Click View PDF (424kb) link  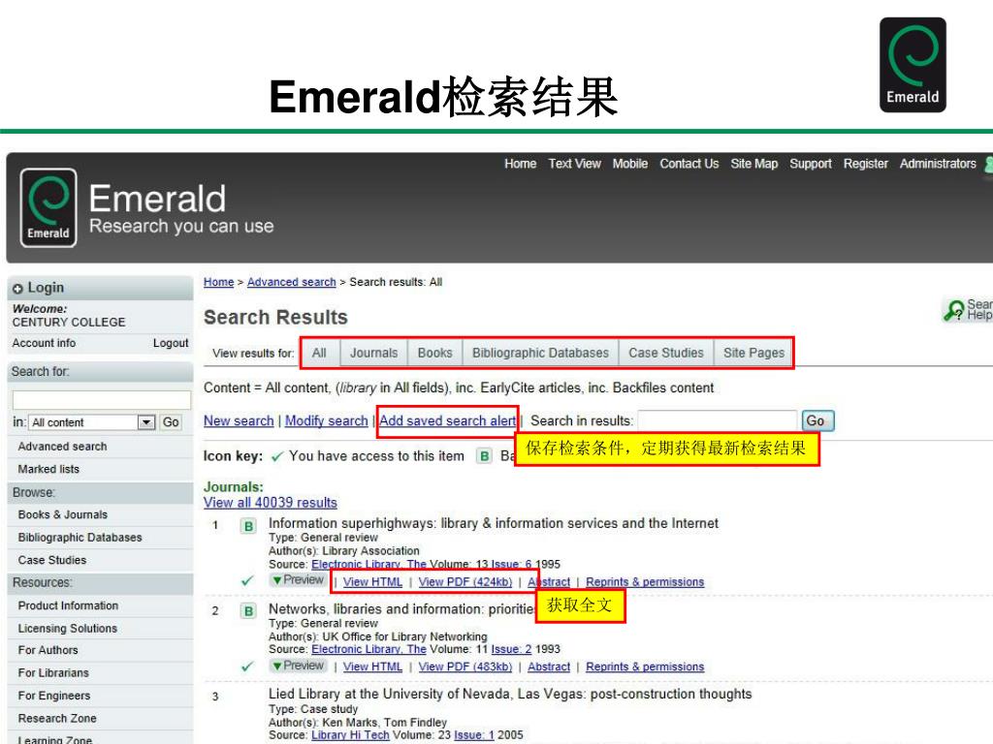[464, 582]
